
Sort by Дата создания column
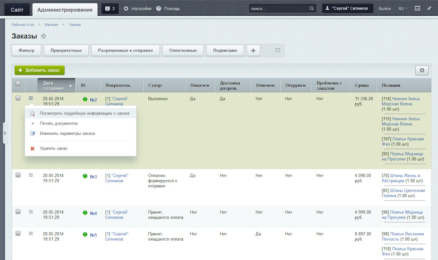click(56, 85)
